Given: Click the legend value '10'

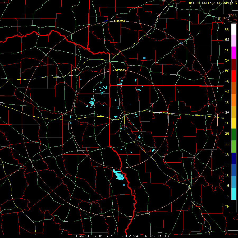Looking at the screenshot, I should (227, 175).
